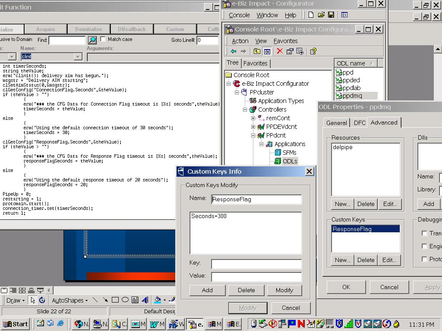Open the Draw menu dropdown
Viewport: 442px width, 331px height.
point(16,300)
